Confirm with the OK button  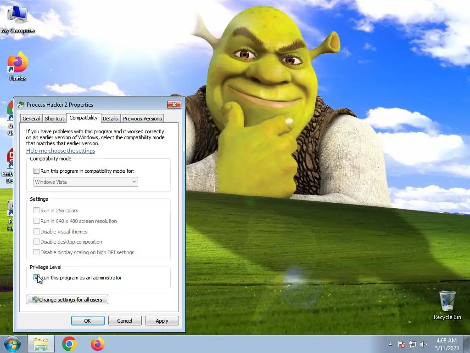click(x=88, y=320)
